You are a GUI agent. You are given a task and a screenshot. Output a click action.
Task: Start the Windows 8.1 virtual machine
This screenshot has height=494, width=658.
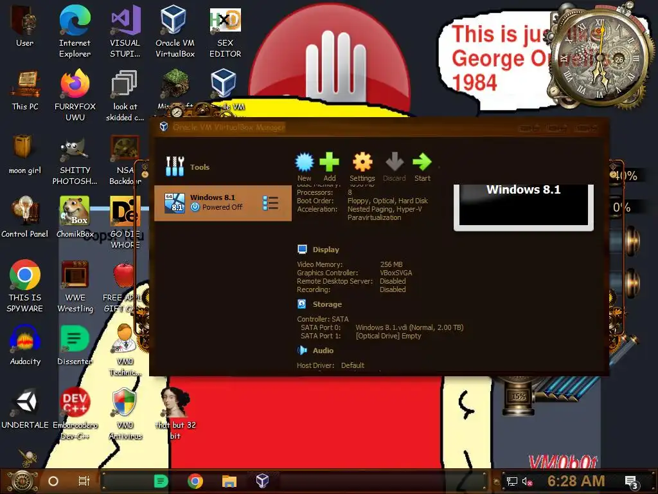coord(422,167)
